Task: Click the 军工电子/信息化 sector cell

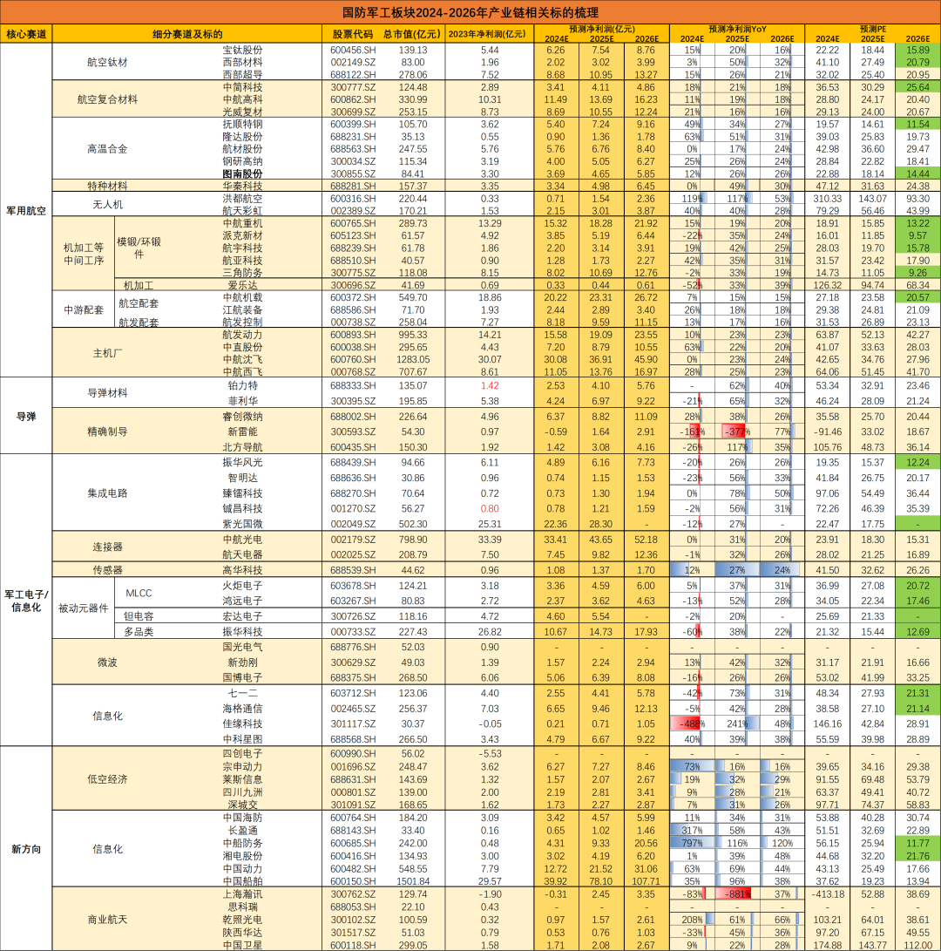Action: [26, 601]
